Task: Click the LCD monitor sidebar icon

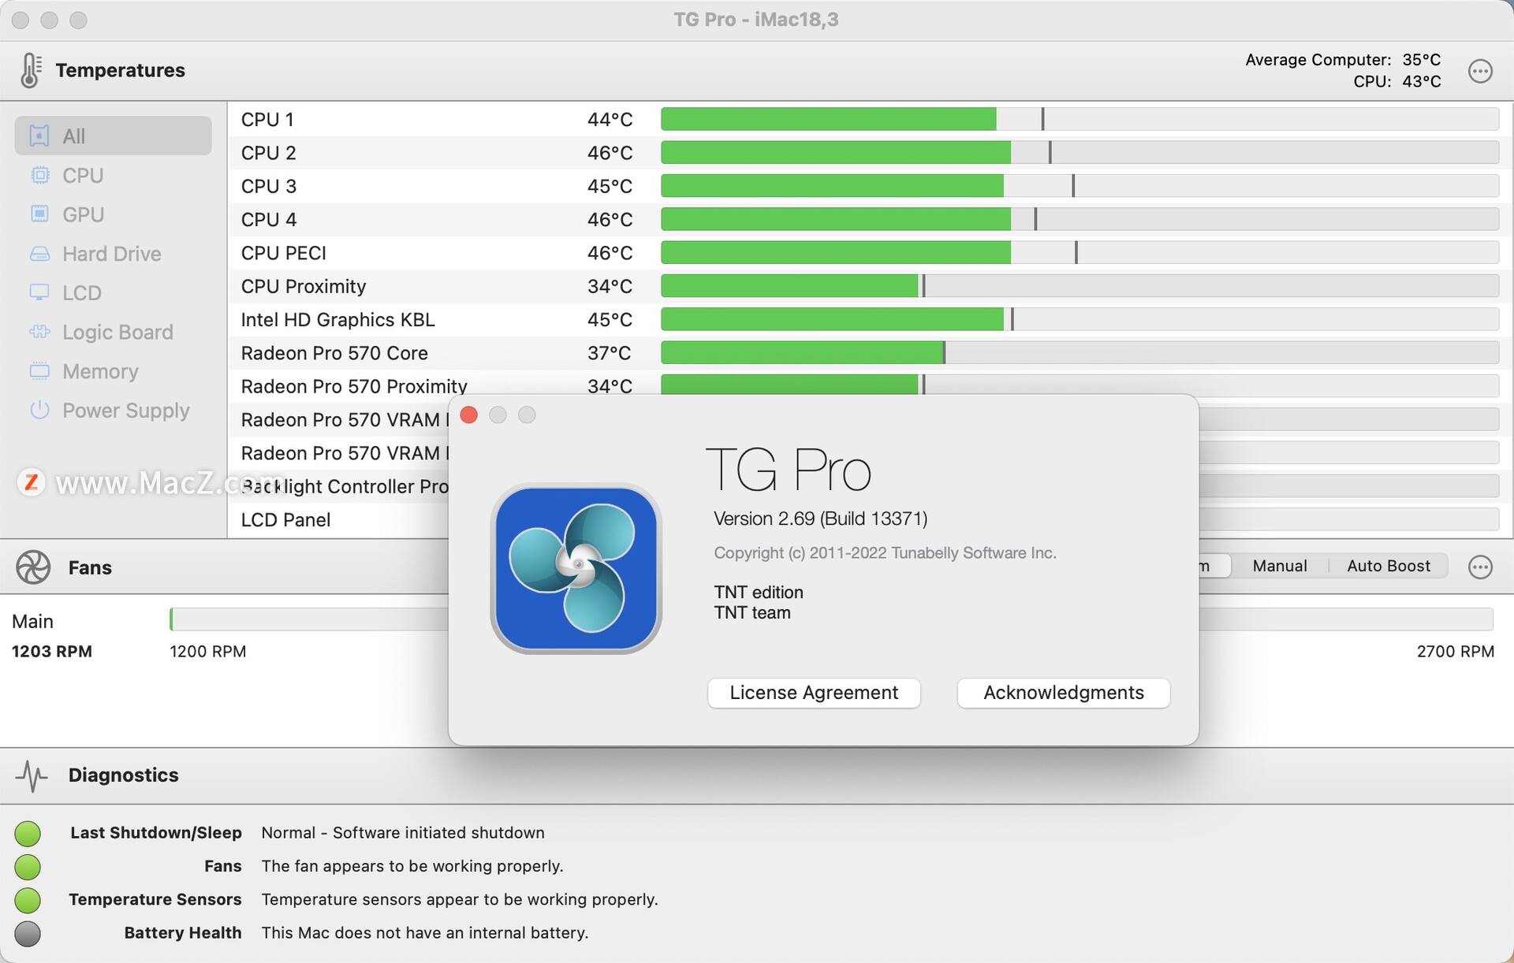Action: (x=39, y=292)
